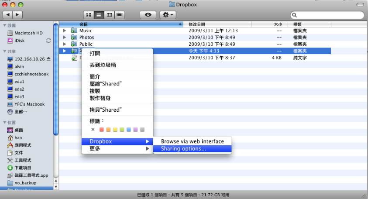Apply the gray label color
This screenshot has height=199, width=368.
(x=142, y=130)
